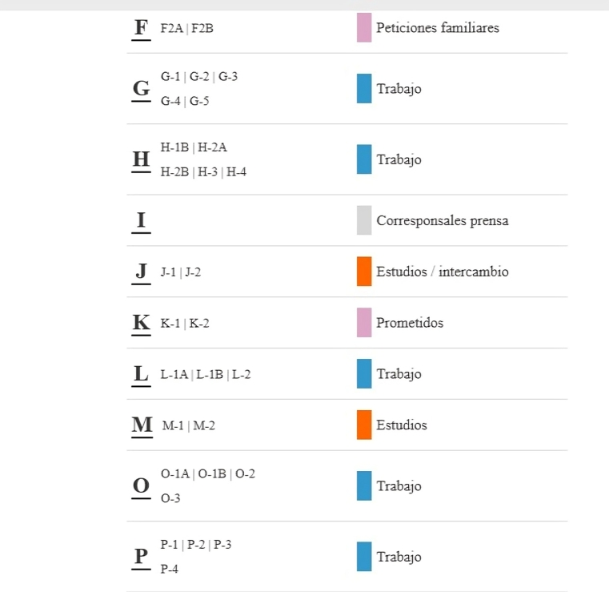Image resolution: width=609 pixels, height=592 pixels.
Task: Select the G-5 visa link
Action: click(x=200, y=101)
